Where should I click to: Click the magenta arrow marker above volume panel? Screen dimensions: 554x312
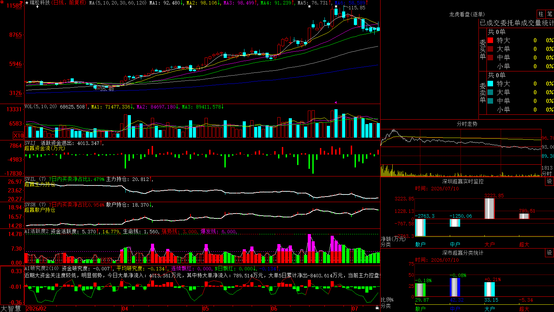335,102
